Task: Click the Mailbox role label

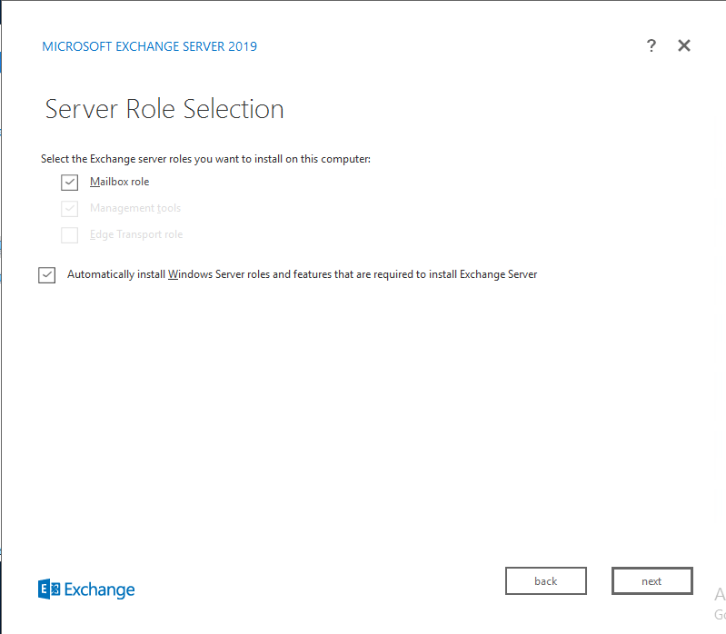Action: coord(119,182)
